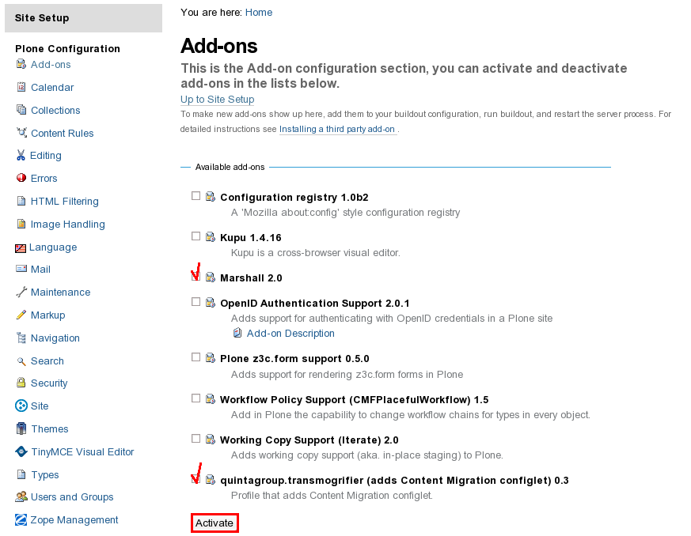Click the Security padlock icon
This screenshot has width=691, height=536.
21,383
